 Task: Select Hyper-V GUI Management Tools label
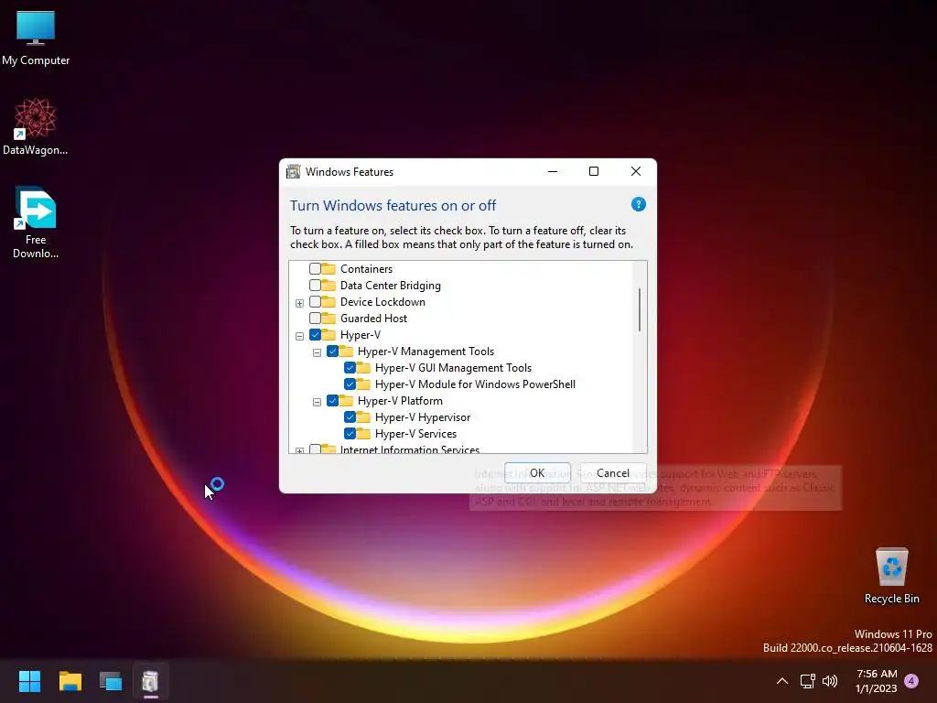453,368
